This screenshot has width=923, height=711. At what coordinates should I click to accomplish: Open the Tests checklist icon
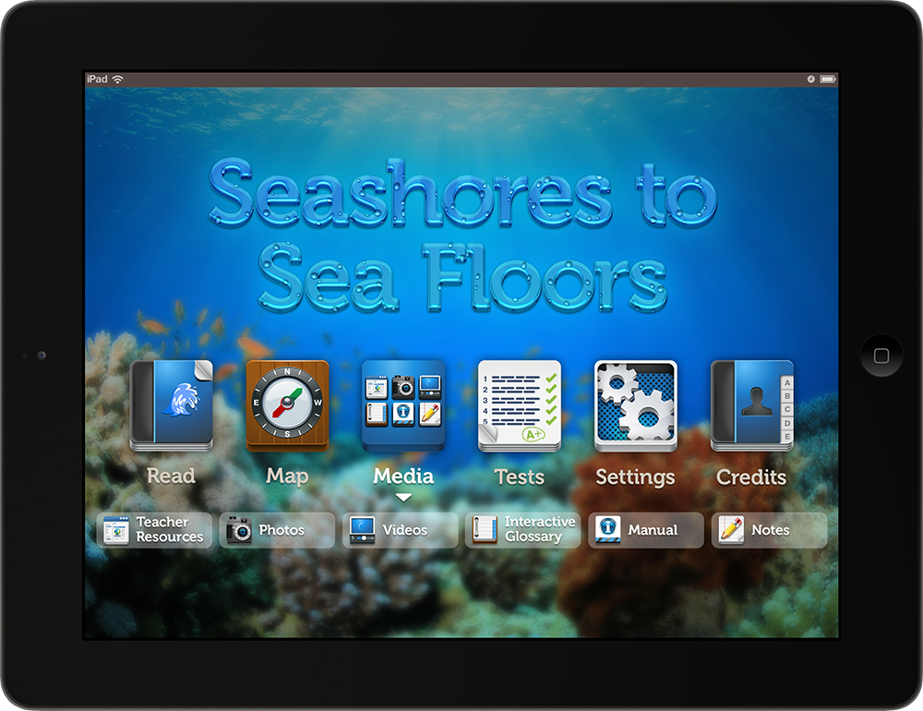point(520,405)
